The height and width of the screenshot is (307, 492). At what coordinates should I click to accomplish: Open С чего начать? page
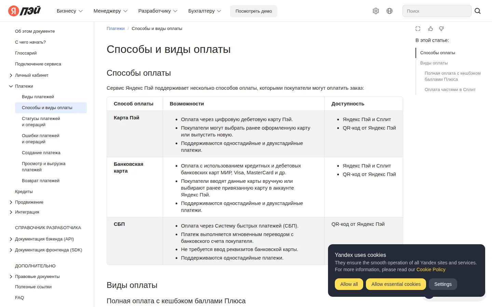tap(30, 42)
